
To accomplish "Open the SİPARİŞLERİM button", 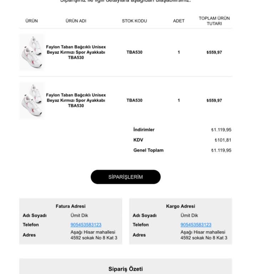I will click(126, 177).
